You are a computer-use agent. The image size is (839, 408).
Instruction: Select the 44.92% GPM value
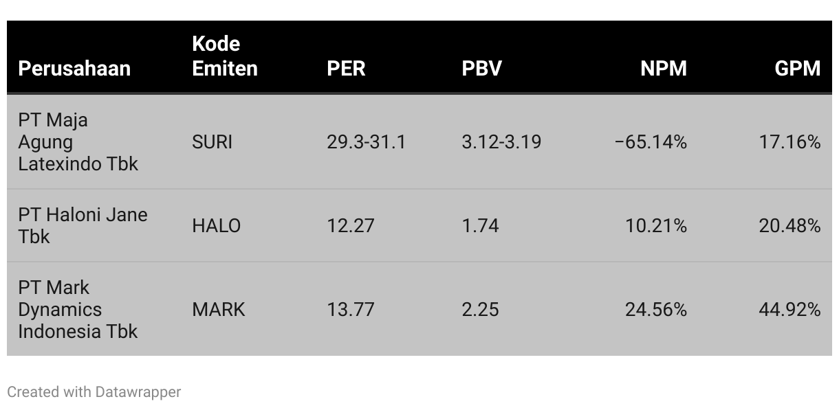[789, 310]
